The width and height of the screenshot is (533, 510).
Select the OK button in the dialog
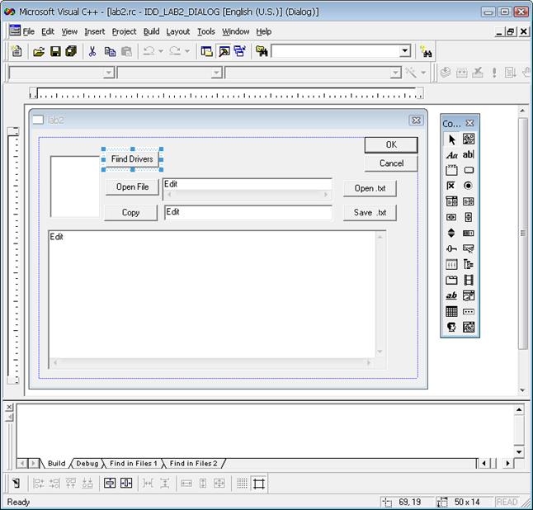[391, 144]
